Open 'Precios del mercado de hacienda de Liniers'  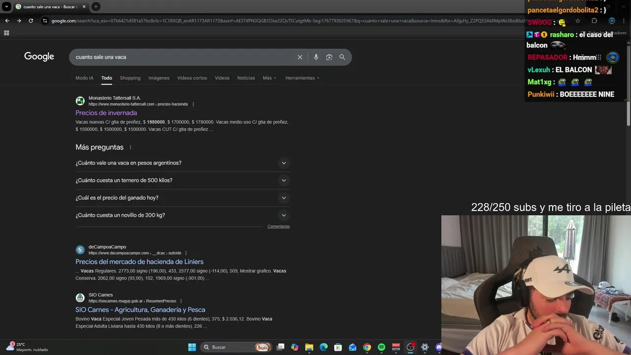point(140,262)
